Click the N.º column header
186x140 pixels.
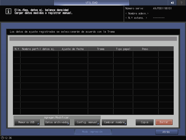tap(17, 49)
